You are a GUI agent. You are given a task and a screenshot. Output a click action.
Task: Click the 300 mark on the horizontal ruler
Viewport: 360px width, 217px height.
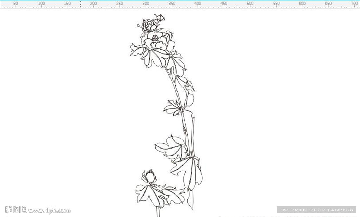tap(146, 4)
